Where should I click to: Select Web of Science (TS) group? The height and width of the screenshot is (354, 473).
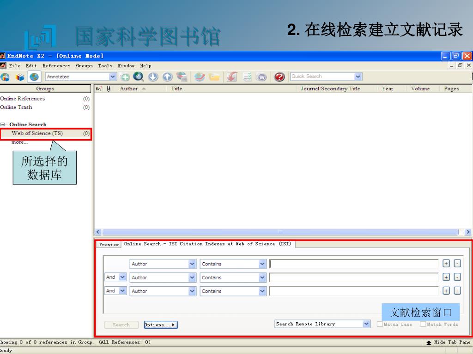[x=46, y=133]
